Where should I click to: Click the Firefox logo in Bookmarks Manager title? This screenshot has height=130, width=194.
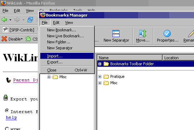[x=43, y=15]
